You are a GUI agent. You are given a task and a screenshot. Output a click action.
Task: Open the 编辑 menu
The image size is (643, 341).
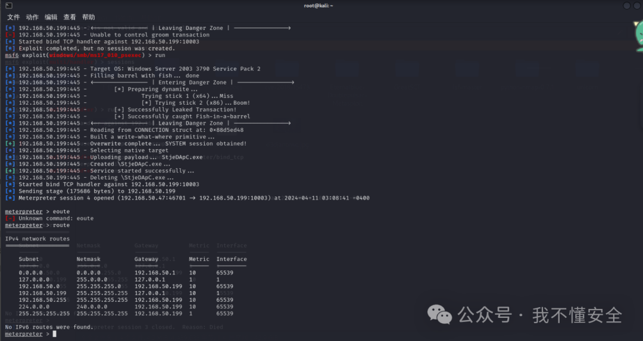51,17
